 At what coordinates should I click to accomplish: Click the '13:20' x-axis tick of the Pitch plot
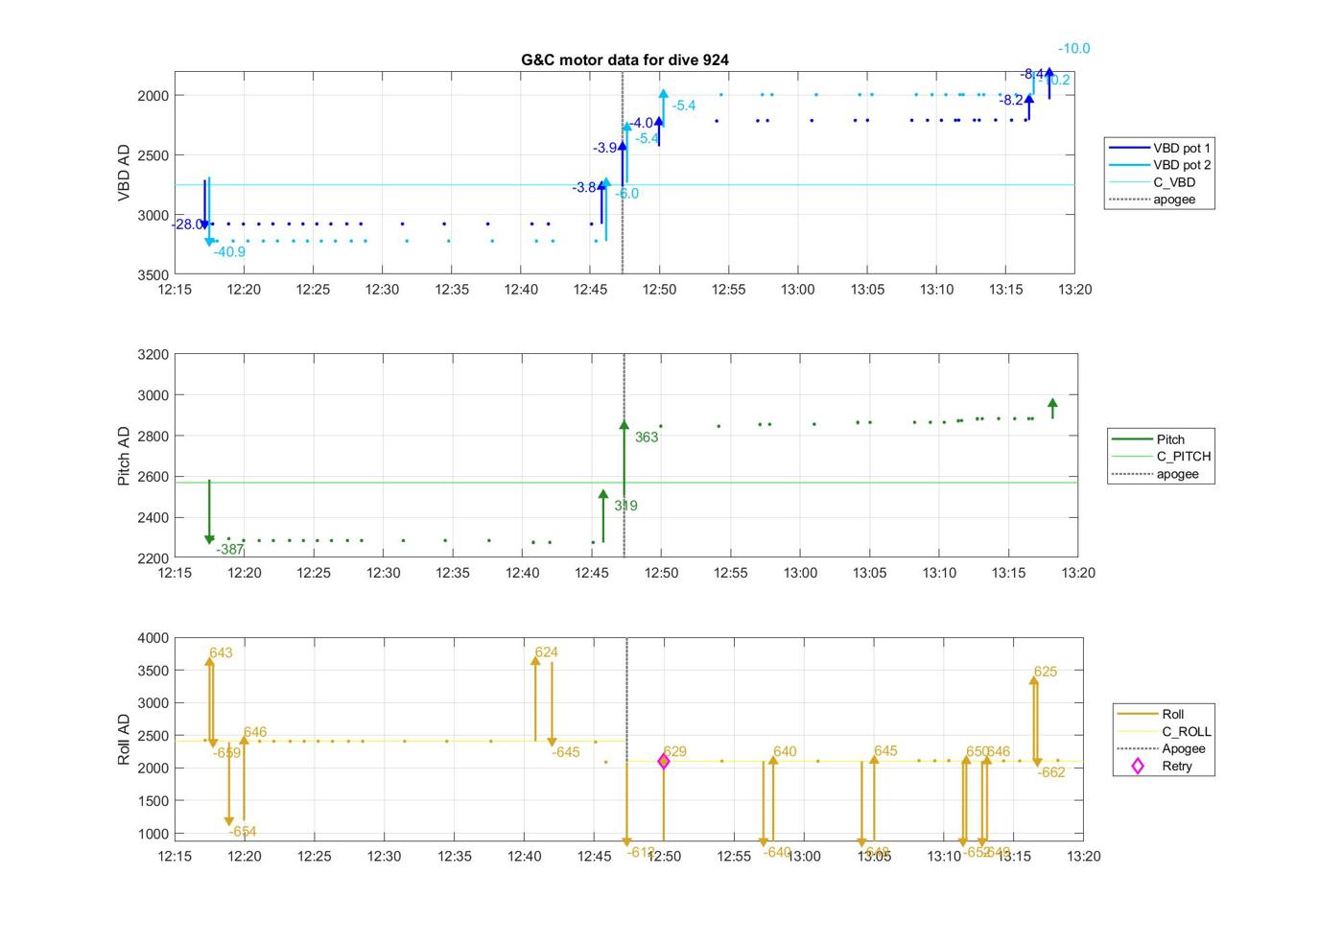pos(1078,573)
